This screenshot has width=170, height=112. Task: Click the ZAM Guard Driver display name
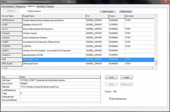(30, 64)
